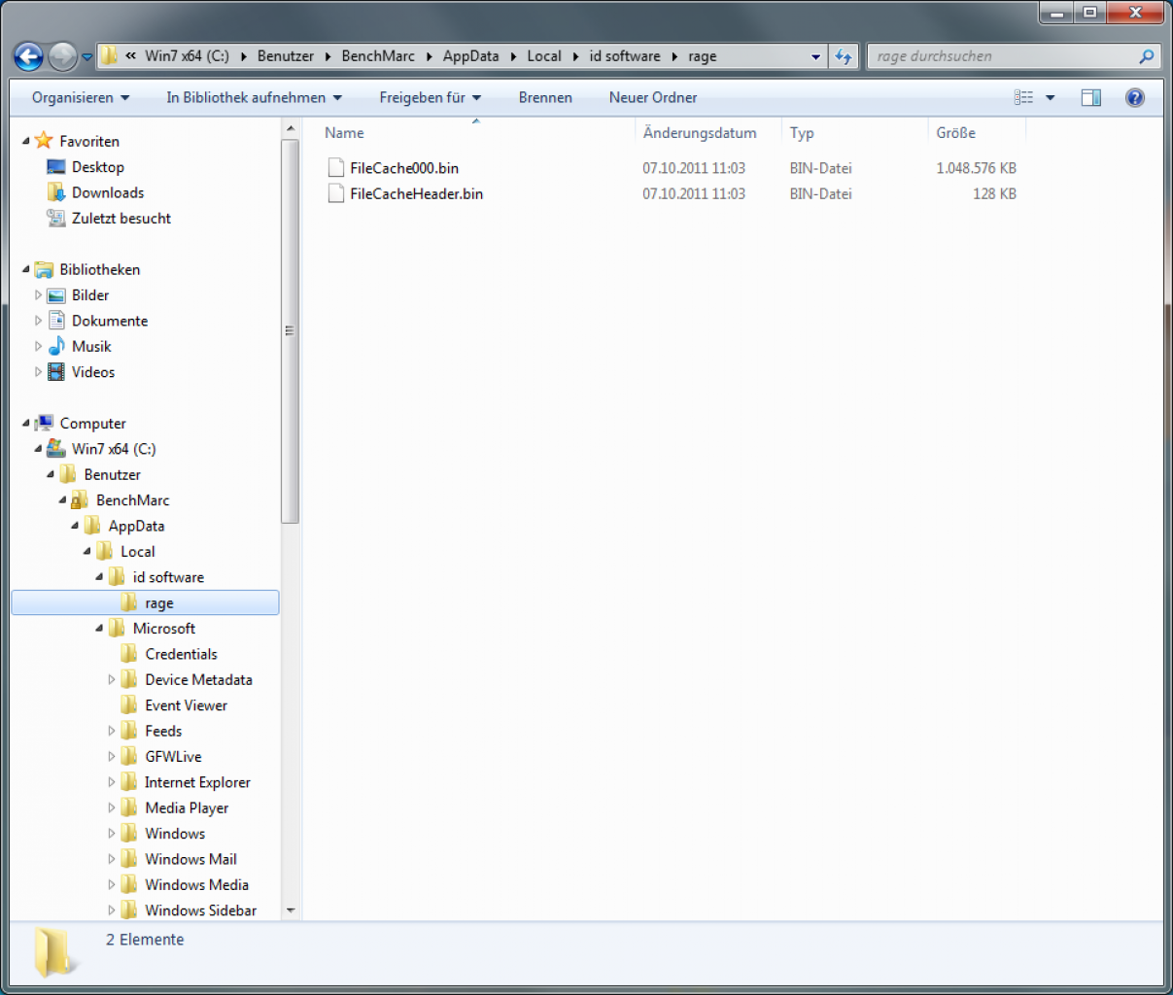Click the navigation pane scrollbar down arrow

coord(291,910)
